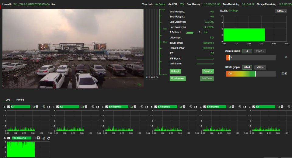Open the VBR bitrate mode dropdown

260,67
